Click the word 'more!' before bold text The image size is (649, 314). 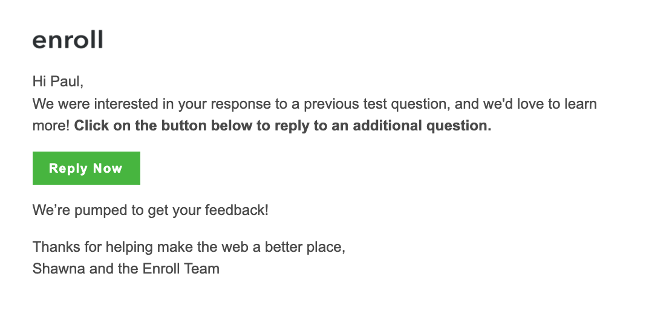tap(51, 126)
